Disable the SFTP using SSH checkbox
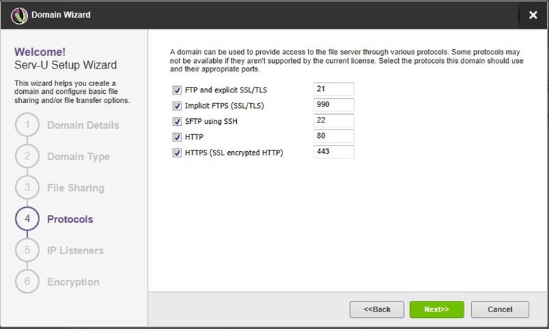The image size is (549, 329). click(177, 121)
